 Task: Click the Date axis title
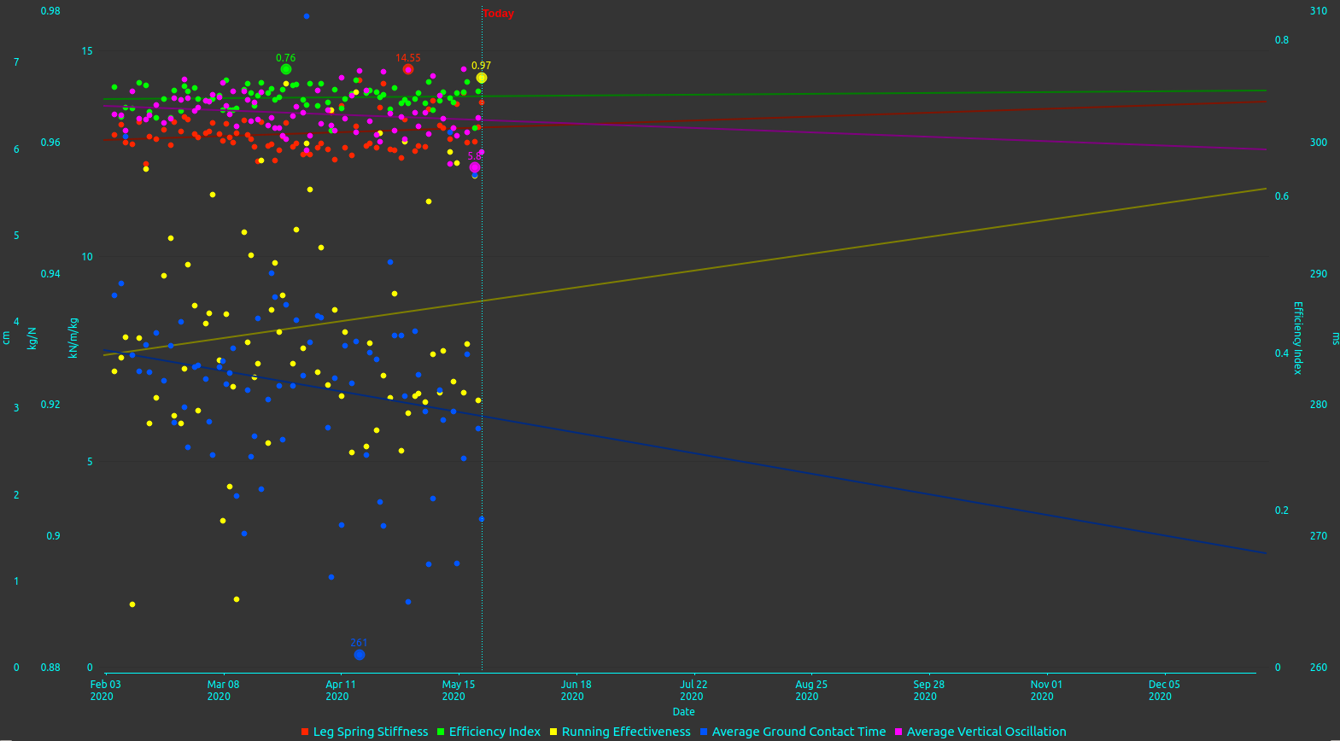pos(683,712)
